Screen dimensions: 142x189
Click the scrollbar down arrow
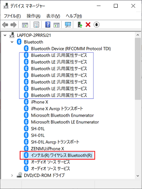138,176
